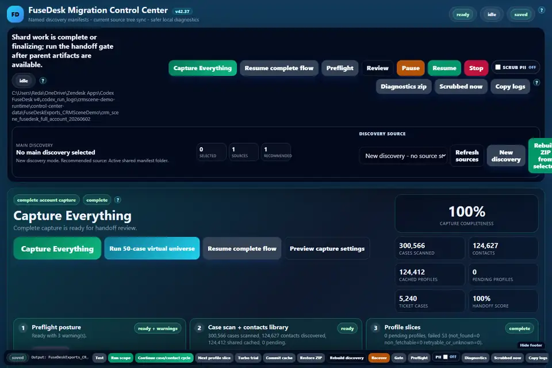
Task: Click the green Resume button
Action: point(444,68)
